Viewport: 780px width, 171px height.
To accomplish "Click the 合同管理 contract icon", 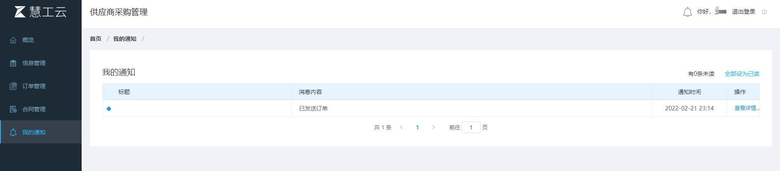I will tap(13, 109).
